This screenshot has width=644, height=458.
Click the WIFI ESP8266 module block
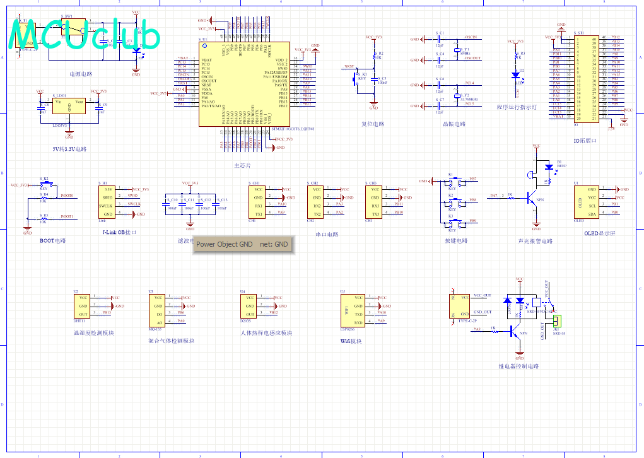(x=353, y=310)
